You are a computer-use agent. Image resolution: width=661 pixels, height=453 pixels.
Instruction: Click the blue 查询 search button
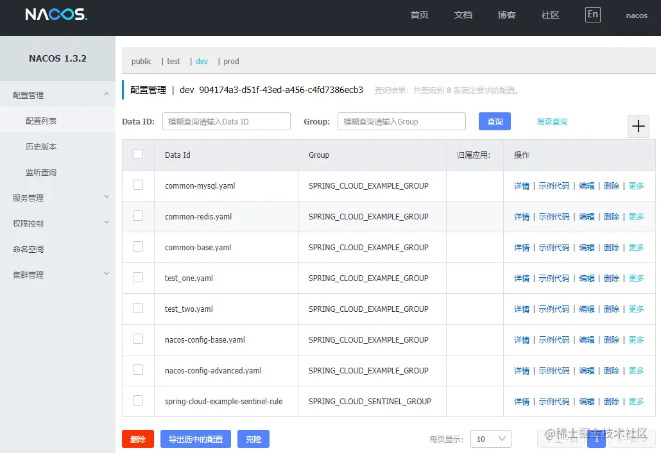(x=494, y=121)
